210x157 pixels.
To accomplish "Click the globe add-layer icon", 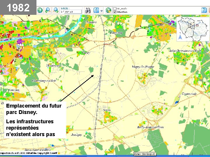I will pyautogui.click(x=108, y=10).
